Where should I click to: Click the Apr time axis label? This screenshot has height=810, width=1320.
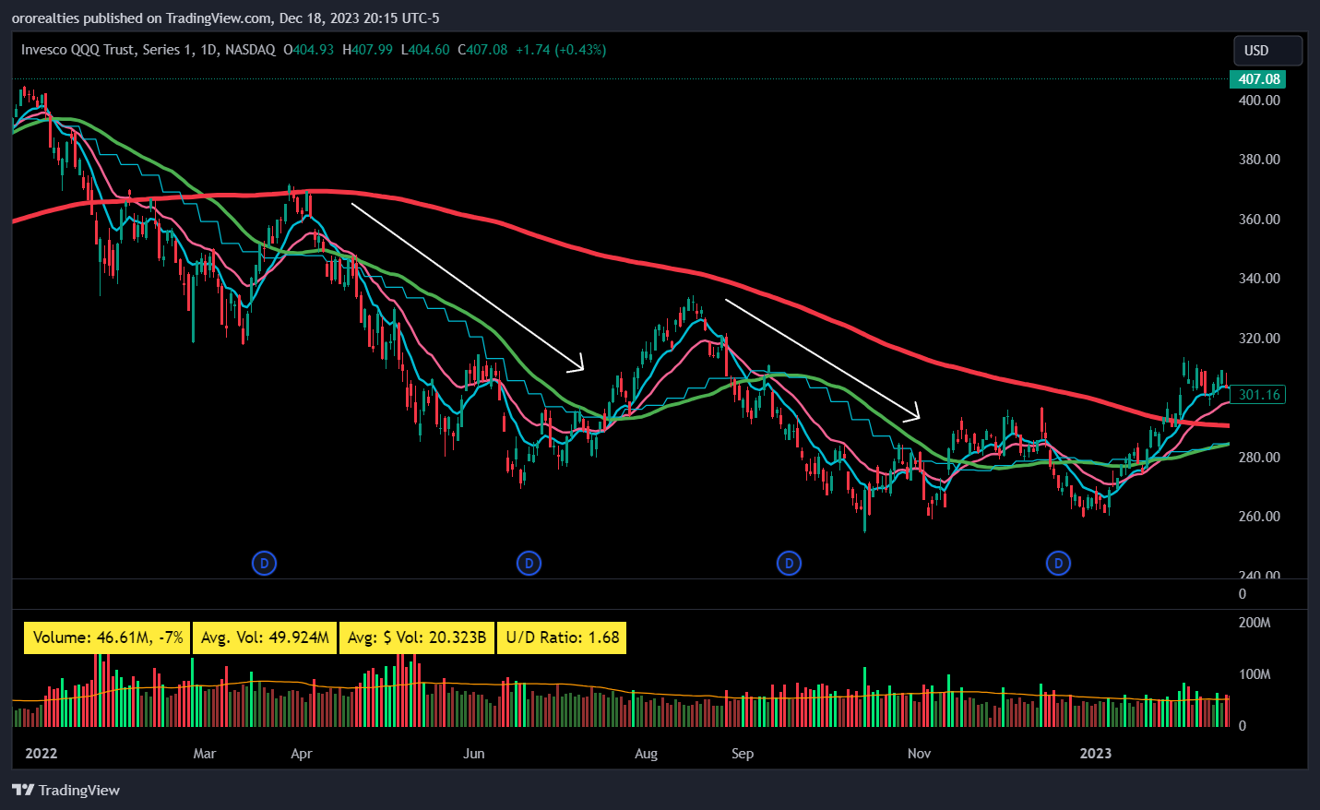point(302,754)
